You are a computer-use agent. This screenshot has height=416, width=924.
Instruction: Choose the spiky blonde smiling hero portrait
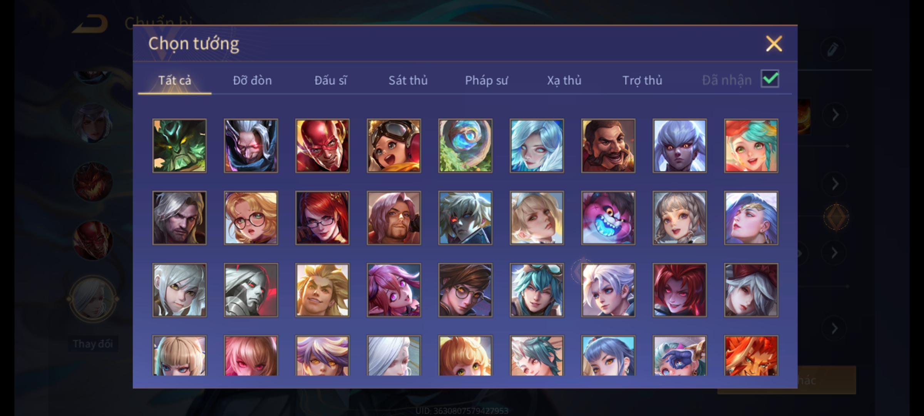click(x=322, y=290)
